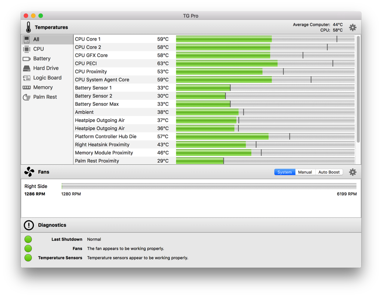Select the Logic Board sidebar icon
The width and height of the screenshot is (382, 297).
pyautogui.click(x=27, y=78)
